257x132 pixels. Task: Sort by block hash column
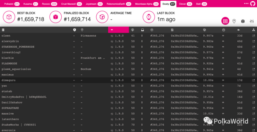[x=172, y=30]
